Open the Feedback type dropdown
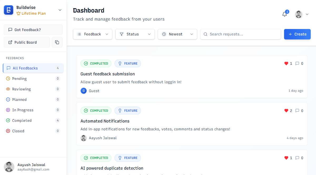 93,34
